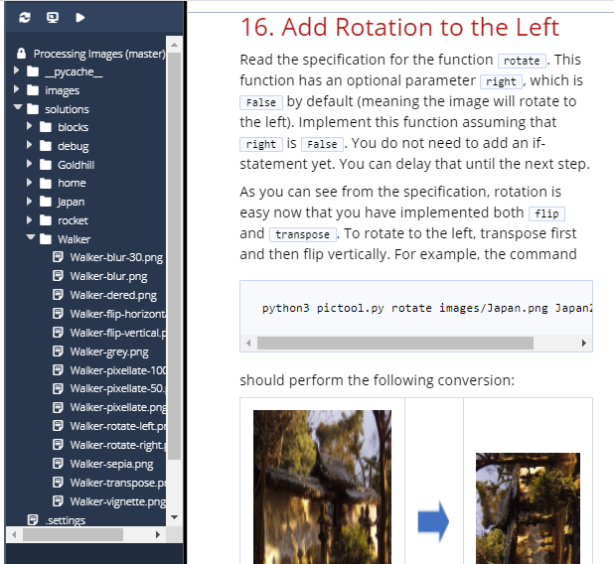Click the run play icon
This screenshot has width=614, height=564.
[x=80, y=18]
